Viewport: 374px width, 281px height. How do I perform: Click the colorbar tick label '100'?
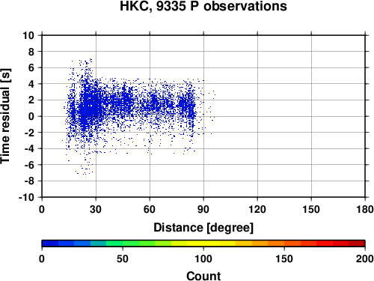[203, 259]
